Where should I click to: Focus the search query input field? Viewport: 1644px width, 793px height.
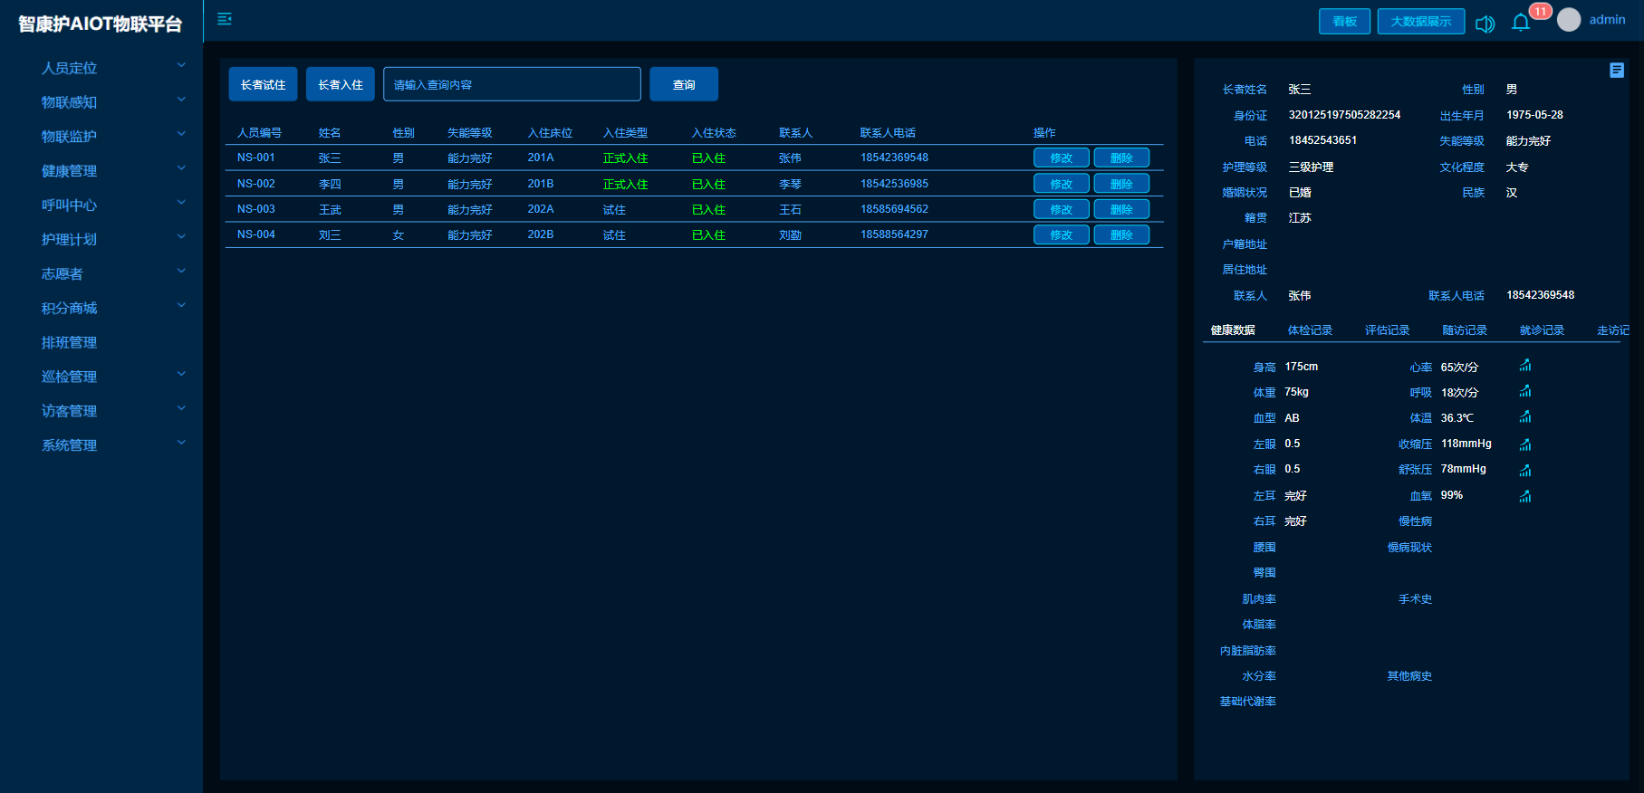pos(512,84)
